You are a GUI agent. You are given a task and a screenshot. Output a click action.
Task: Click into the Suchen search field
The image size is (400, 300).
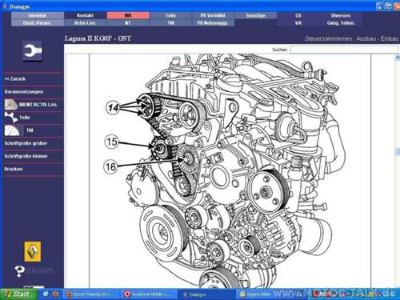tap(344, 50)
